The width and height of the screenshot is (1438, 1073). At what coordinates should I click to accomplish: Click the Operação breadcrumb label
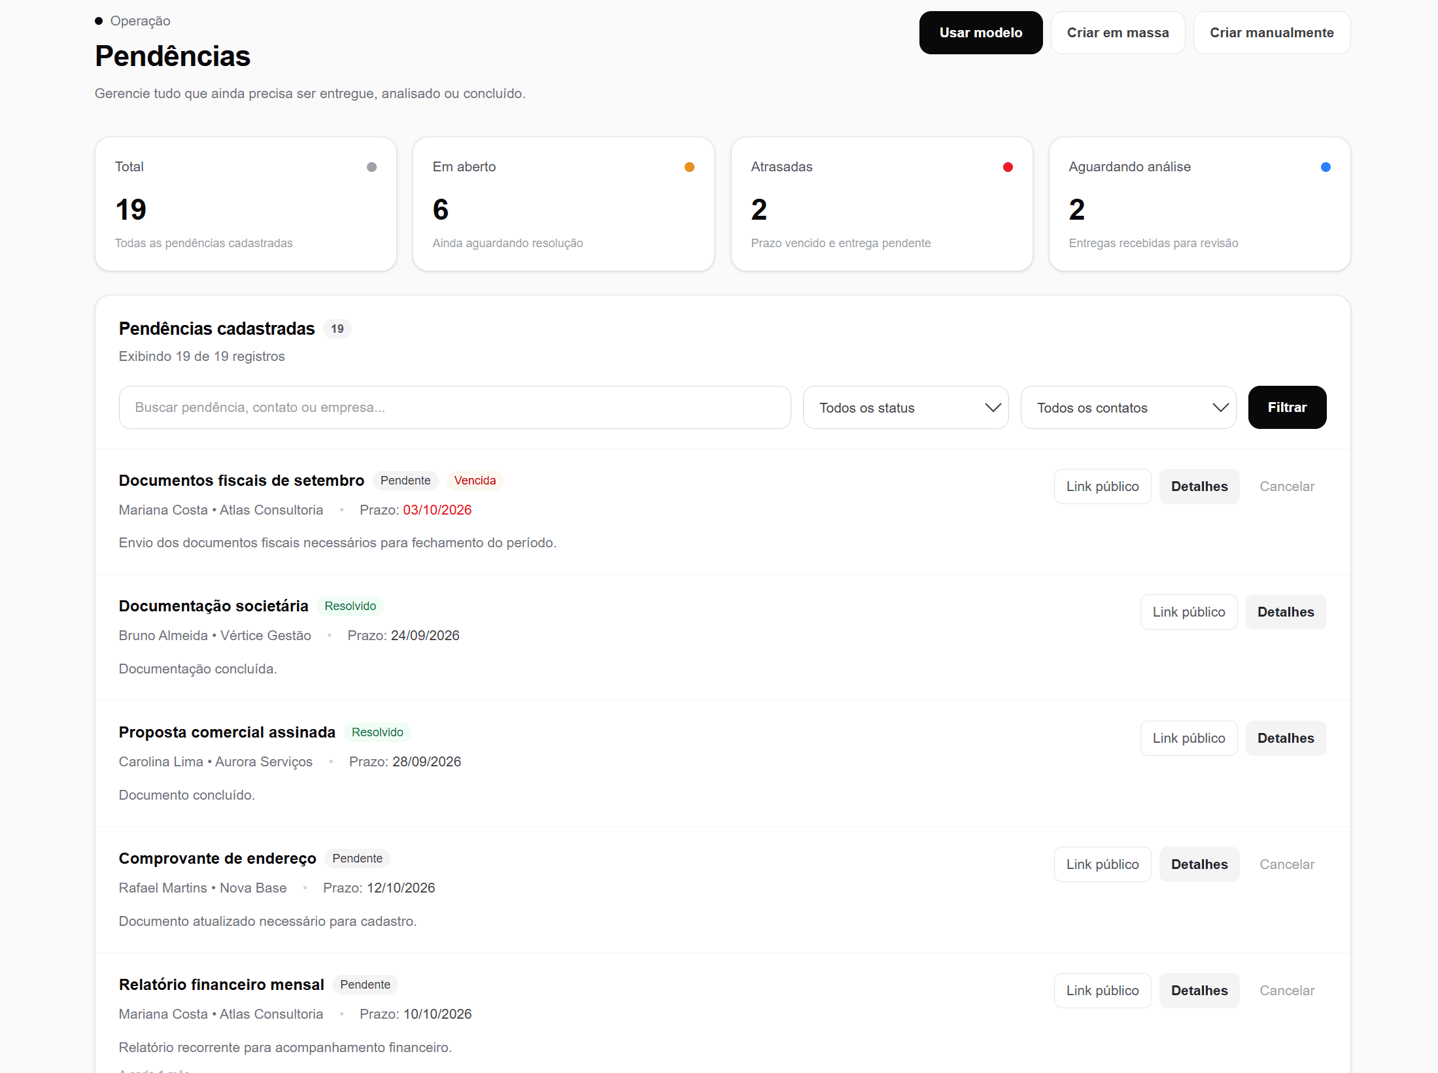140,21
